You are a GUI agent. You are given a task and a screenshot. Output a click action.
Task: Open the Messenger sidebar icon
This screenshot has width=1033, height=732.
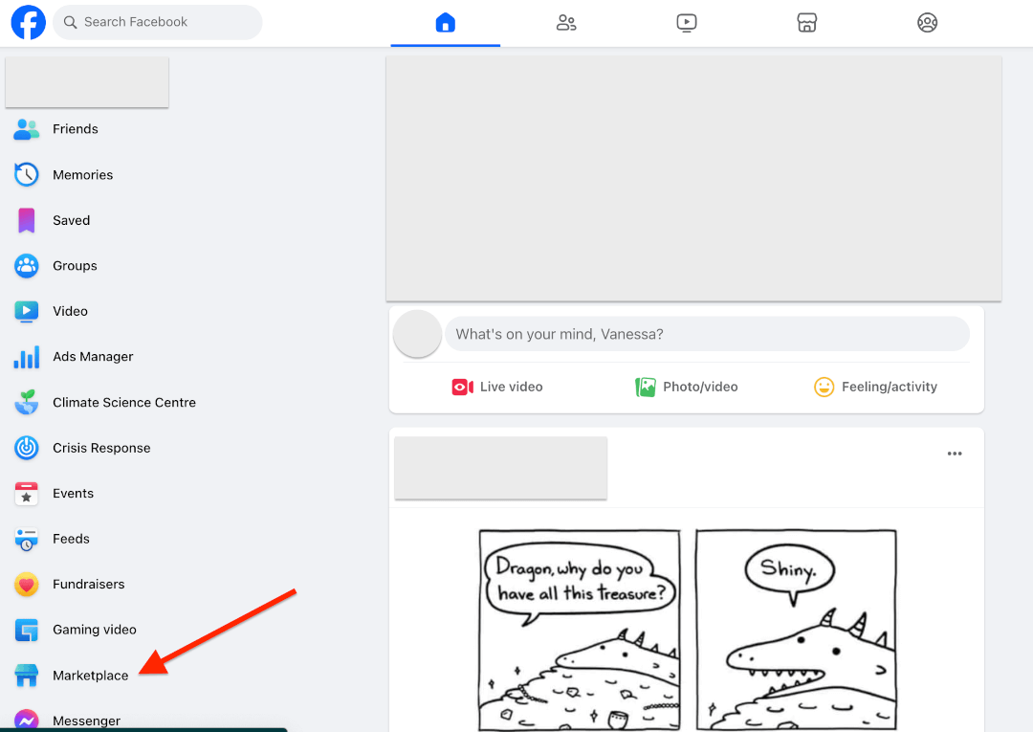(27, 720)
